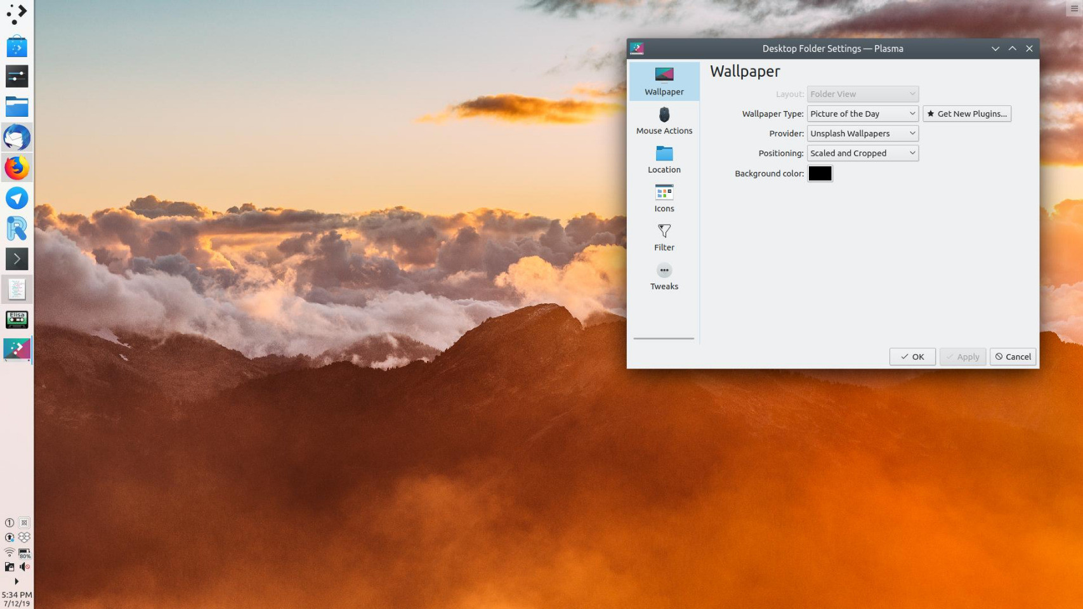This screenshot has height=609, width=1083.
Task: Open the Provider dropdown list
Action: coord(862,133)
